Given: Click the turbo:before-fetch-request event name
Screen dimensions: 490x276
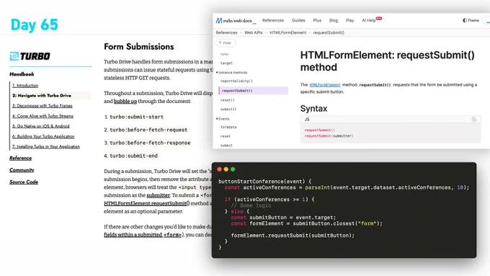Looking at the screenshot, I should pyautogui.click(x=148, y=130).
